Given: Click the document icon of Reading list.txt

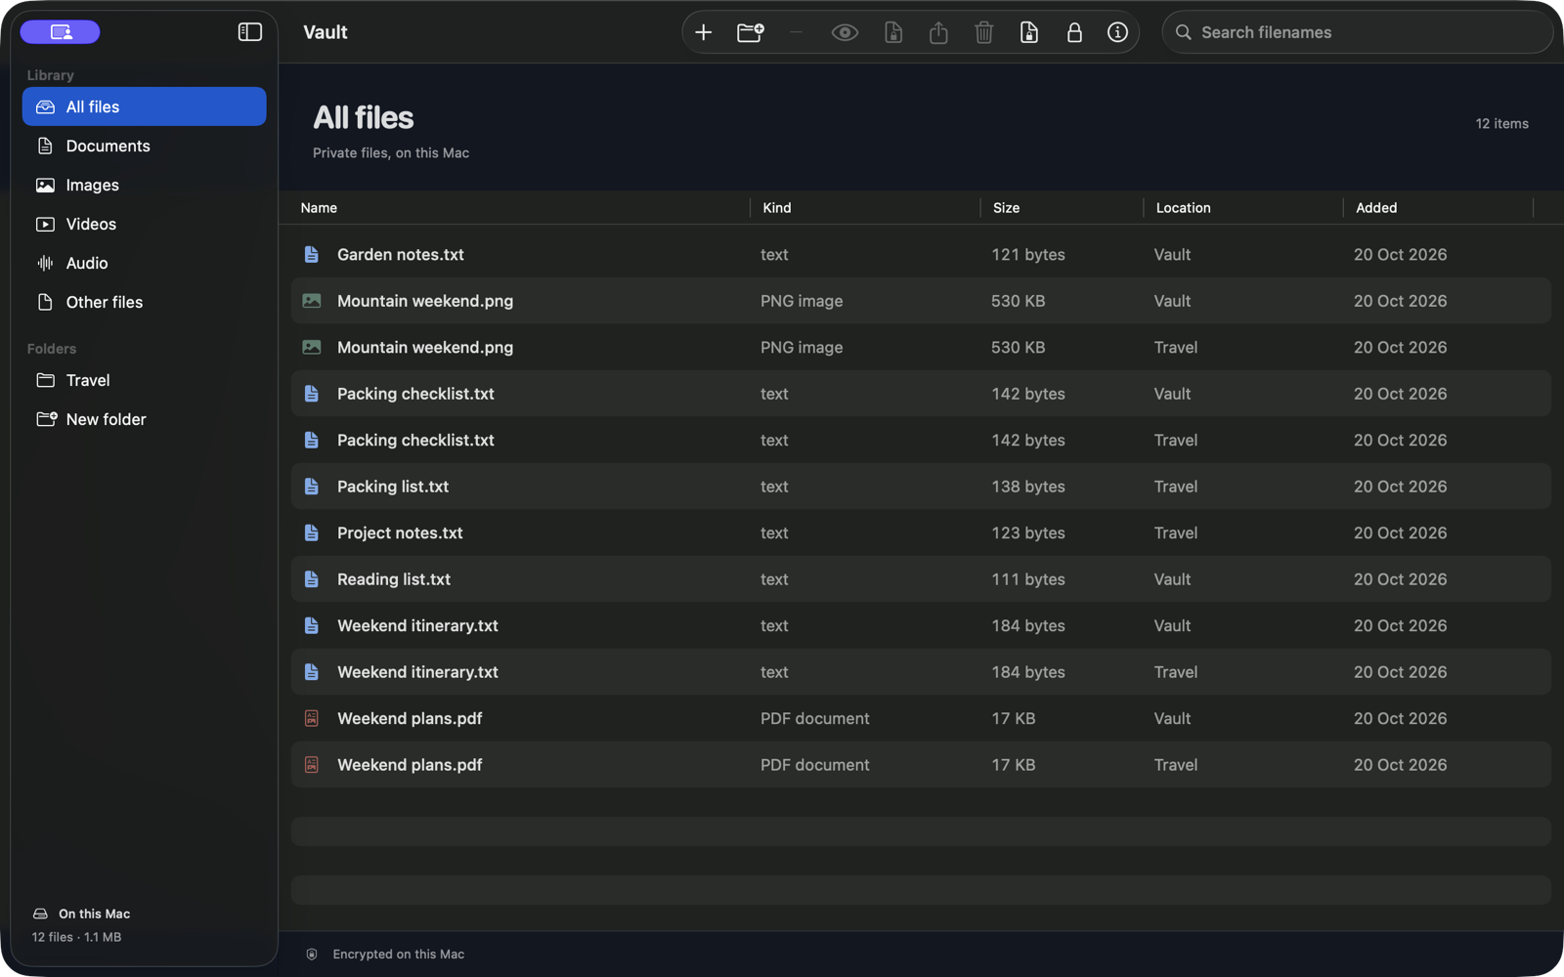Looking at the screenshot, I should 312,579.
